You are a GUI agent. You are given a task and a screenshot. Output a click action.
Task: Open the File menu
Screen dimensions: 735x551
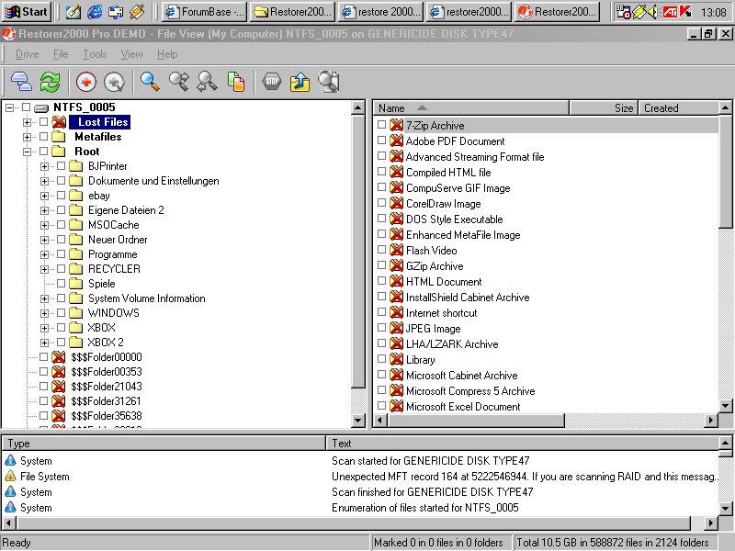pos(61,54)
